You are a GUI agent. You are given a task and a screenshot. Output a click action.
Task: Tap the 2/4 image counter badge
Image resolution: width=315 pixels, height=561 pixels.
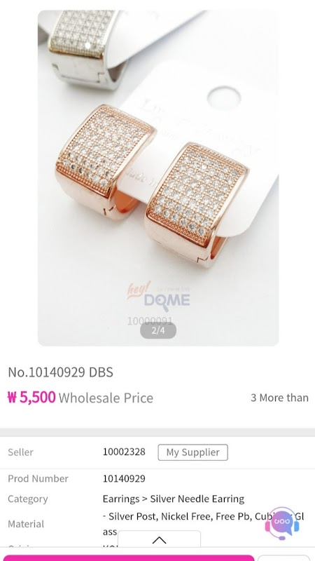click(158, 330)
